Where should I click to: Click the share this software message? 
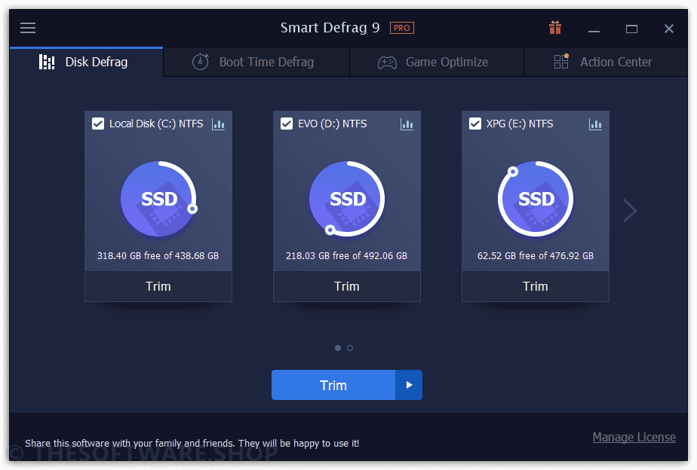click(x=192, y=443)
